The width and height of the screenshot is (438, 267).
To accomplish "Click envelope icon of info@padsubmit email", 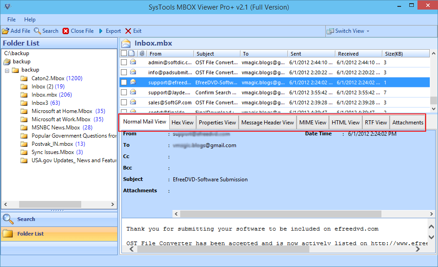I will tap(133, 72).
